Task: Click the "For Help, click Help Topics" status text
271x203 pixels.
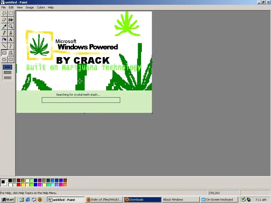Action: (29, 193)
